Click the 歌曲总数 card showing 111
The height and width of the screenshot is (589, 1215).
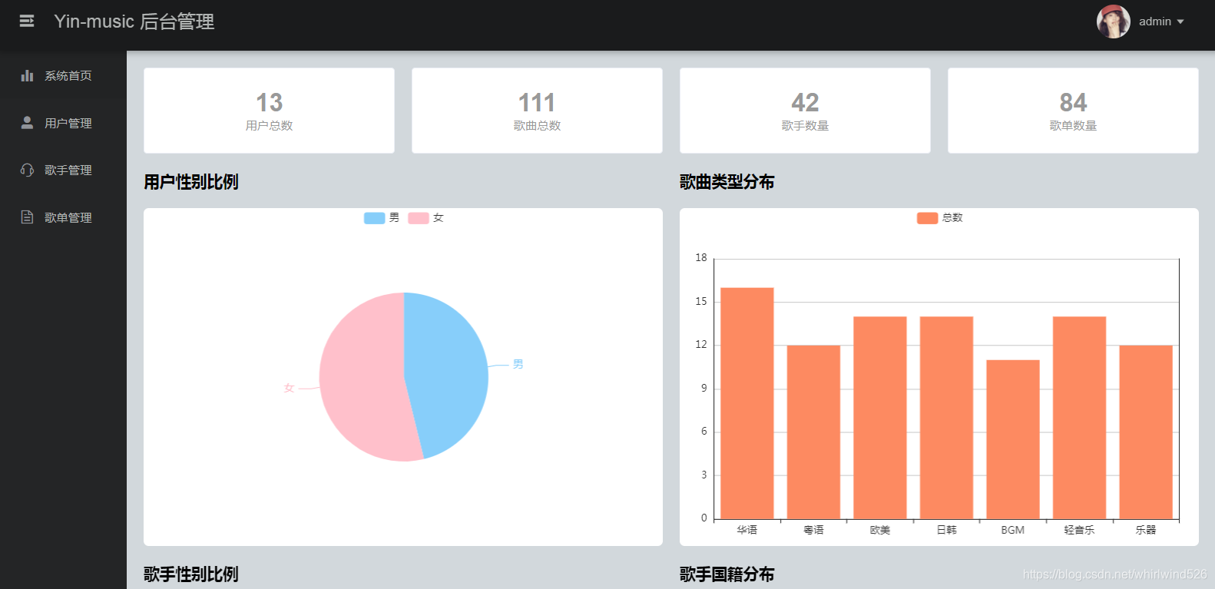[x=537, y=111]
